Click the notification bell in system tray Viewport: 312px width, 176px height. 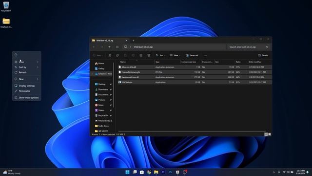308,172
